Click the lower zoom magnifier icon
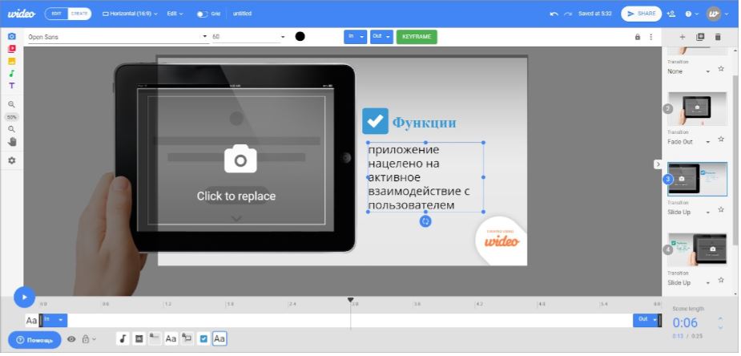 (12, 129)
